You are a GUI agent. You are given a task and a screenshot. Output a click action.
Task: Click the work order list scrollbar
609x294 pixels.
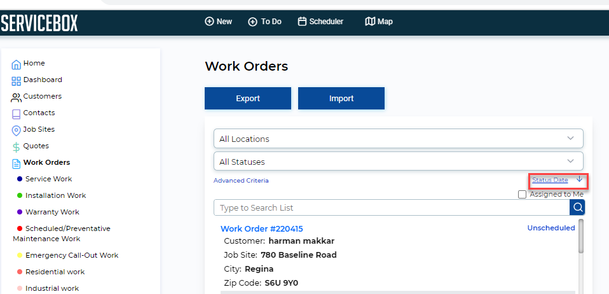pos(581,236)
